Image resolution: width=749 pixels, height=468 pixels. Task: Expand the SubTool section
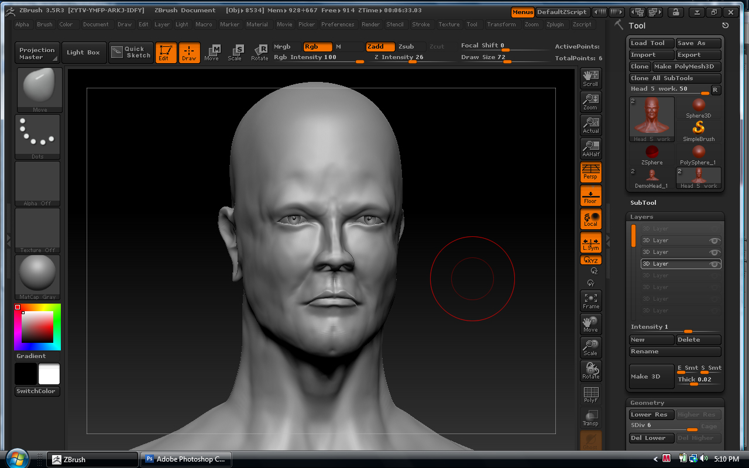click(x=643, y=202)
